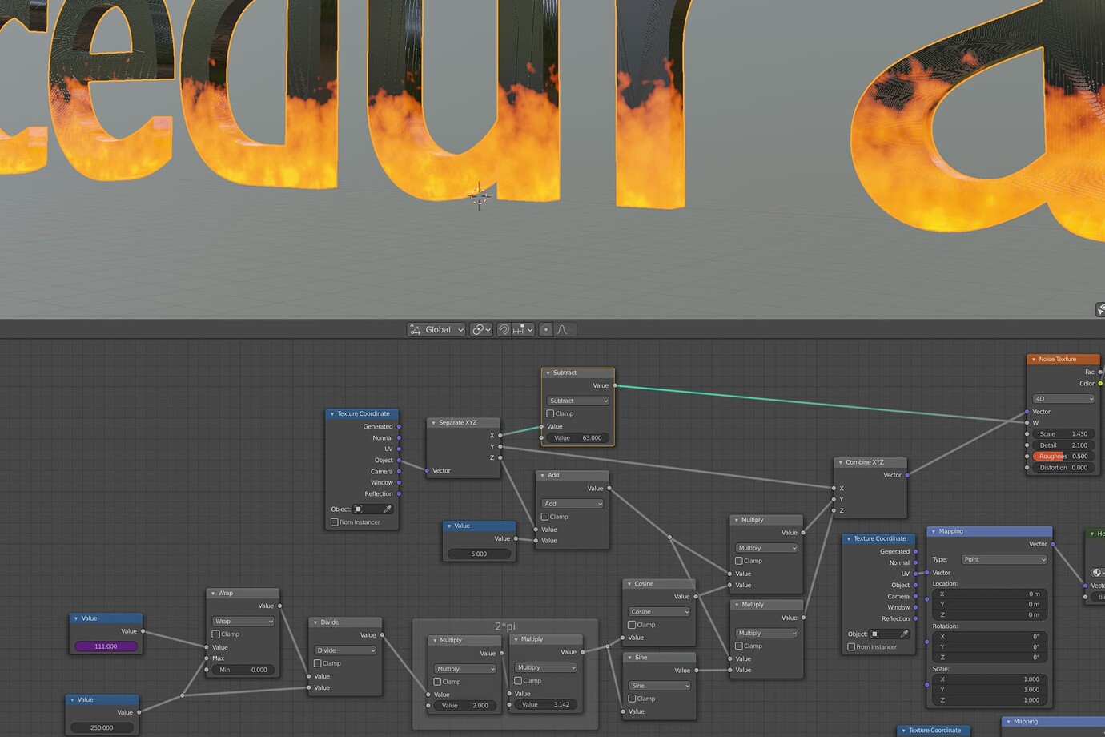Click the Roughness 0.500 slider in Noise Texture
Image resolution: width=1105 pixels, height=737 pixels.
pyautogui.click(x=1063, y=456)
